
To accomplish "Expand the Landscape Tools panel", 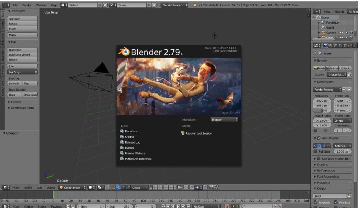I will coord(22,108).
